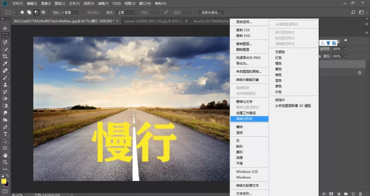The height and width of the screenshot is (196, 370).
Task: Open the workspace switcher dropdown
Action: 361,12
